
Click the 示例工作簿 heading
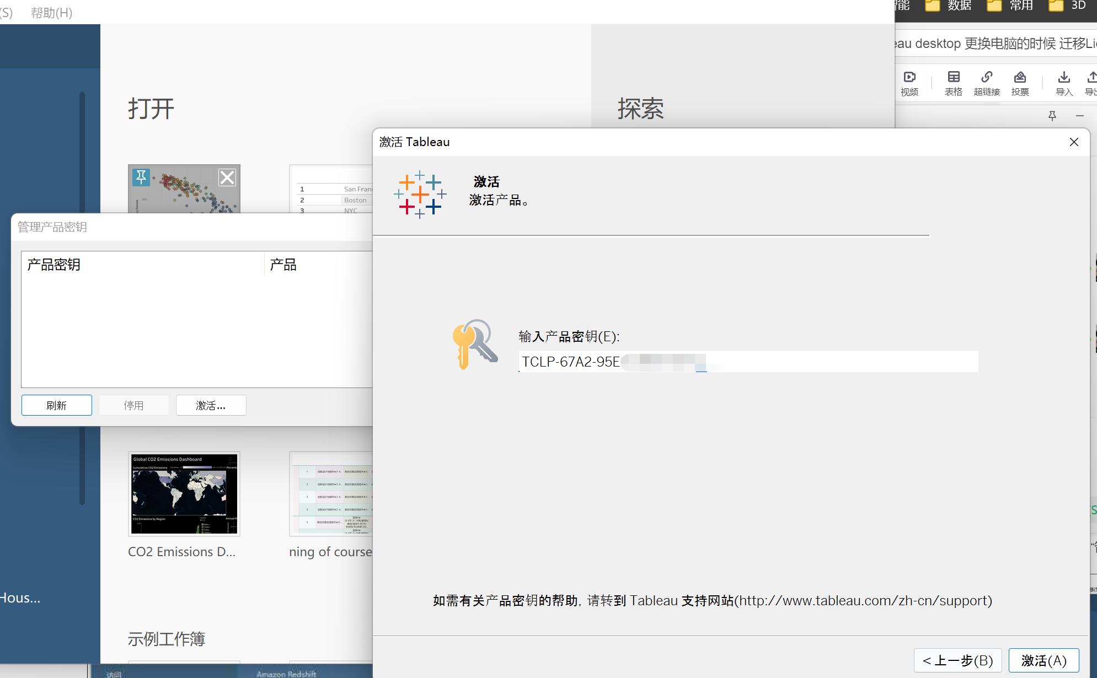click(x=167, y=639)
